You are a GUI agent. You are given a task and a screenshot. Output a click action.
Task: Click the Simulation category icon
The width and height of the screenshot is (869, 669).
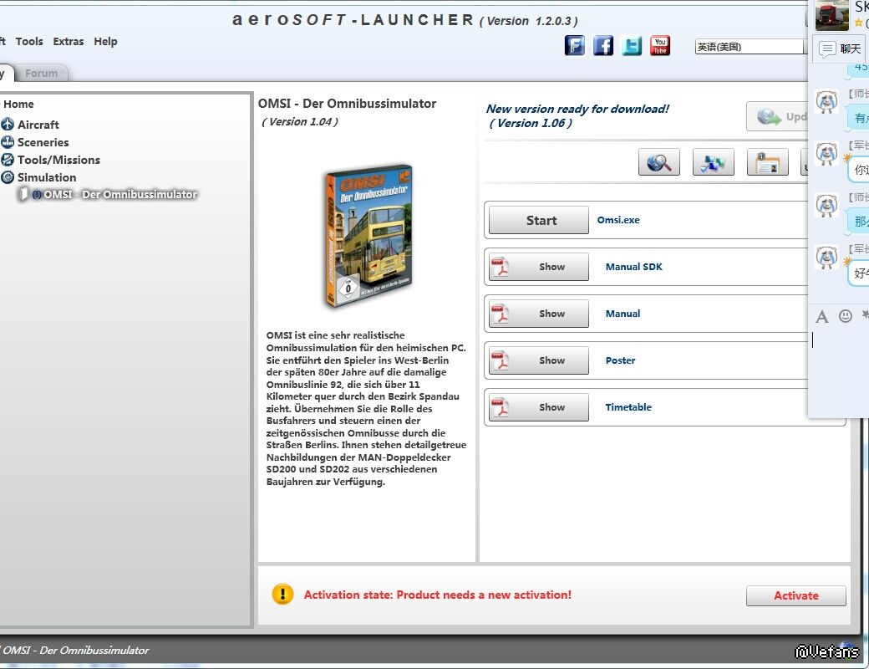click(x=8, y=177)
